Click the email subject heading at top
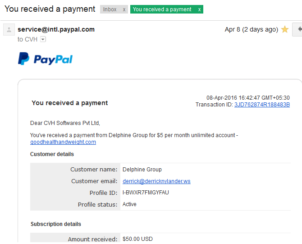Image resolution: width=302 pixels, height=244 pixels. coord(50,9)
